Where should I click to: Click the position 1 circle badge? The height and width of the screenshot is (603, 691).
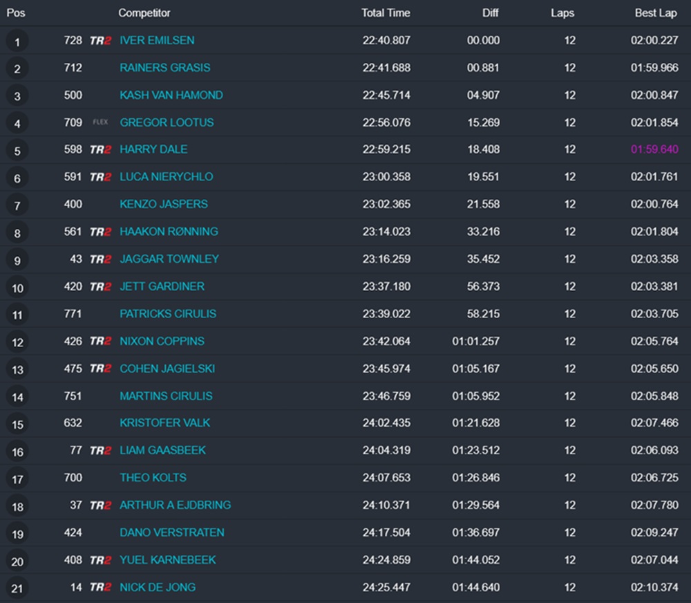coord(17,41)
